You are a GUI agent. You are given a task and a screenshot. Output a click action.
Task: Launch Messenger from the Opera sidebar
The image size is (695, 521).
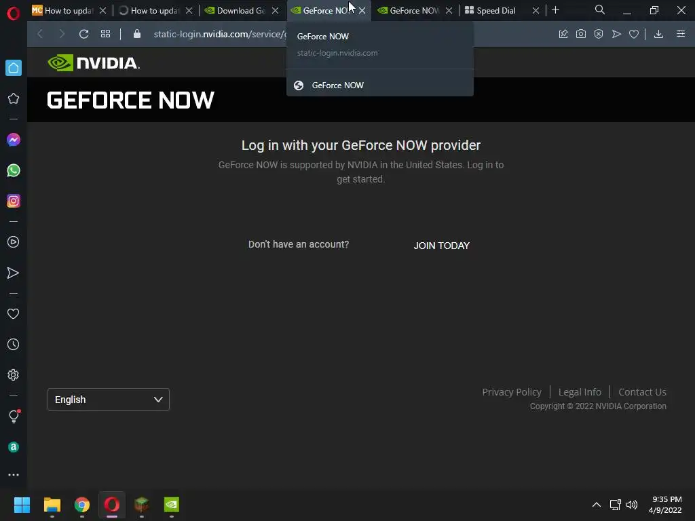pos(14,140)
